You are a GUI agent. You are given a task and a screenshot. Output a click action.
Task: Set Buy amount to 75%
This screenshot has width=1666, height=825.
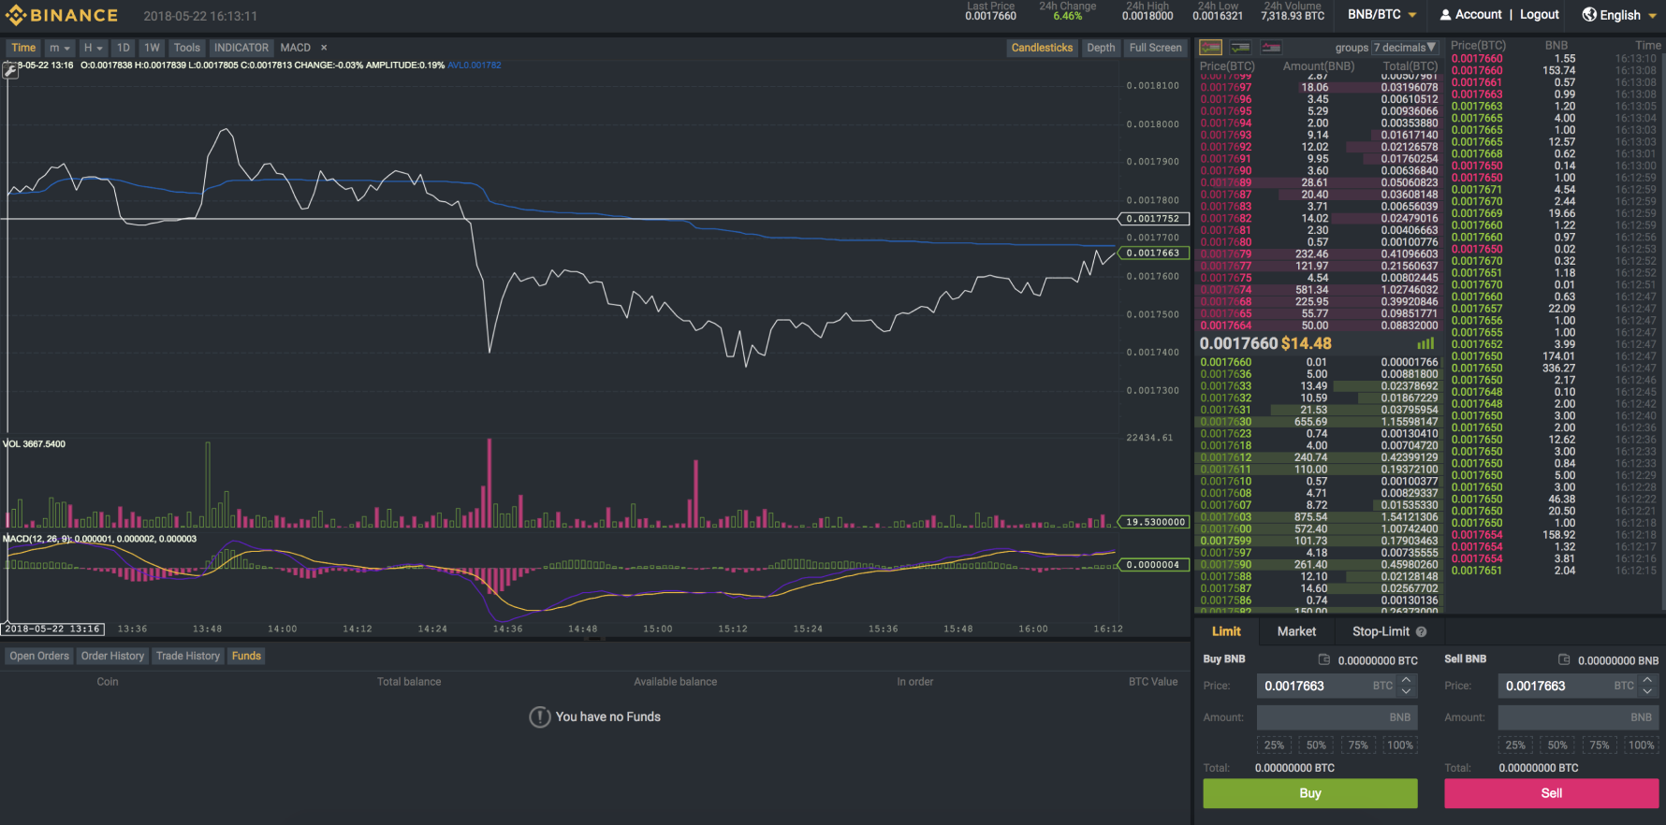pos(1358,745)
